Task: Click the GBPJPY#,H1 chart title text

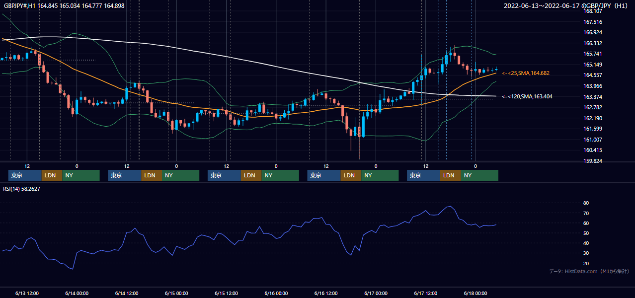Action: pyautogui.click(x=65, y=6)
